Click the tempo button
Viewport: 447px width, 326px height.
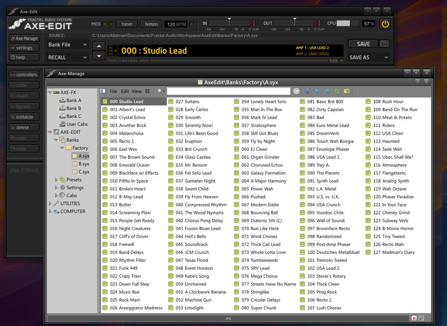pyautogui.click(x=151, y=24)
